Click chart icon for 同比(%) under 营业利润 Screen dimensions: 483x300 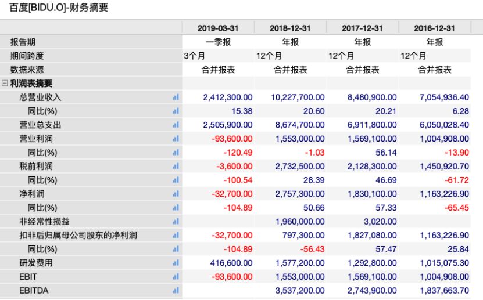point(176,153)
